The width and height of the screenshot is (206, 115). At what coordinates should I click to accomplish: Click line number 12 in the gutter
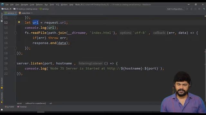click(x=6, y=23)
